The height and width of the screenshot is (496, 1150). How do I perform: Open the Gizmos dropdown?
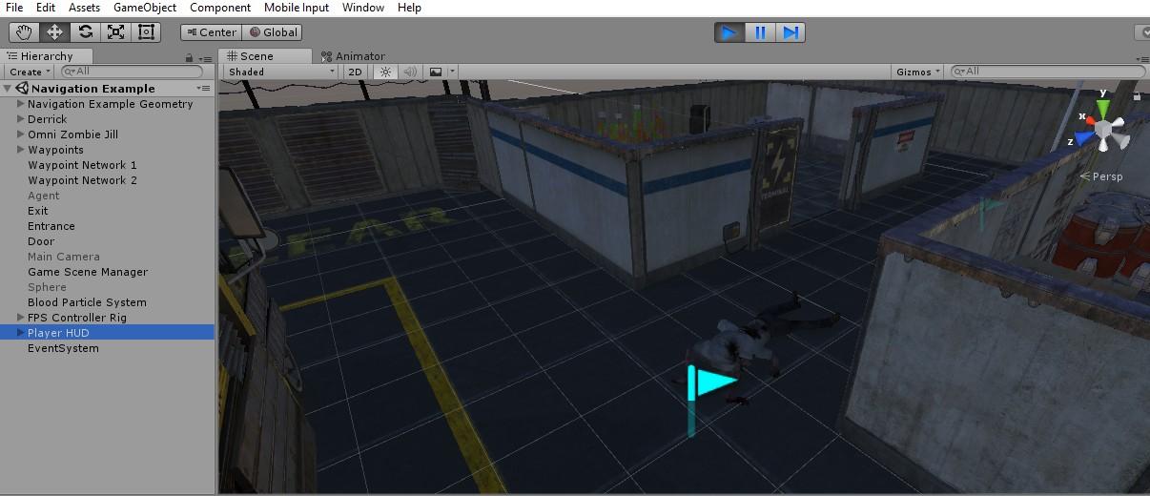[919, 72]
